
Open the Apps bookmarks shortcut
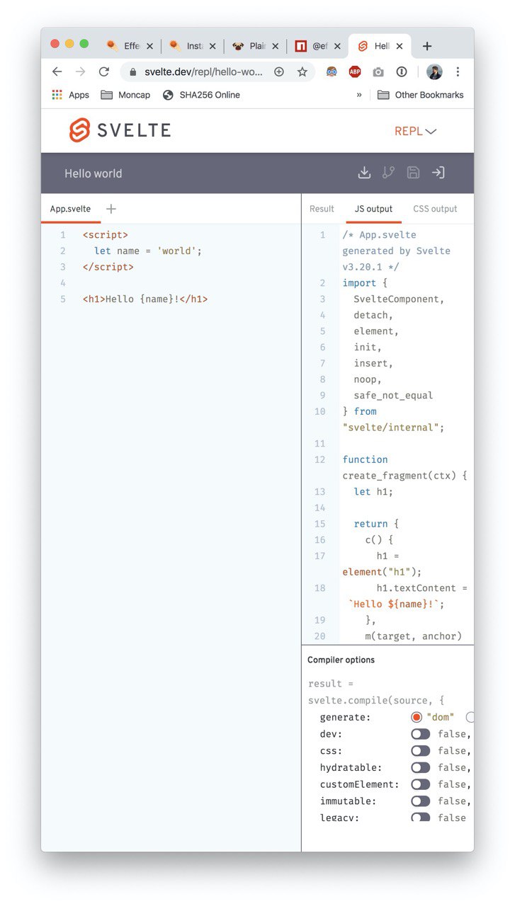click(71, 95)
